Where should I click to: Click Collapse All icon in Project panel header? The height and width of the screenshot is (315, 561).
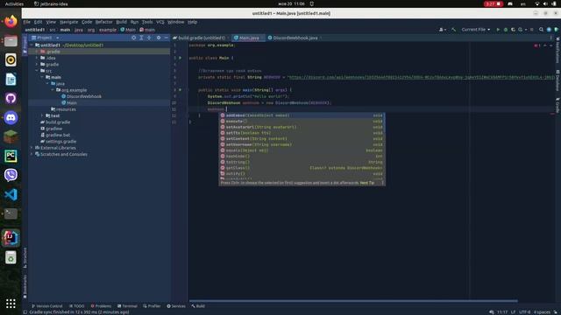click(x=149, y=38)
